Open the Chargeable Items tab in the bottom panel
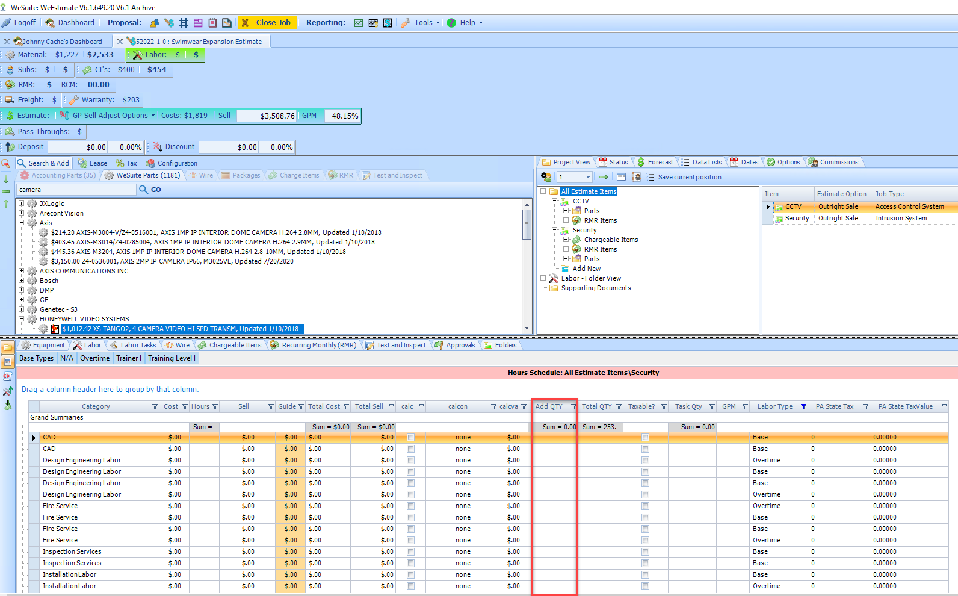Screen dimensions: 958x596 [x=230, y=345]
